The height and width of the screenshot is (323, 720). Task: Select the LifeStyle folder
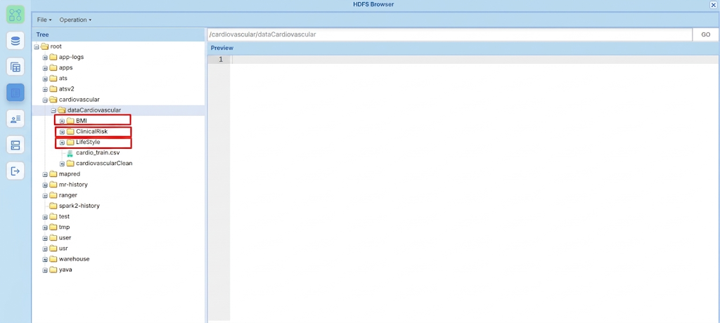(x=88, y=142)
